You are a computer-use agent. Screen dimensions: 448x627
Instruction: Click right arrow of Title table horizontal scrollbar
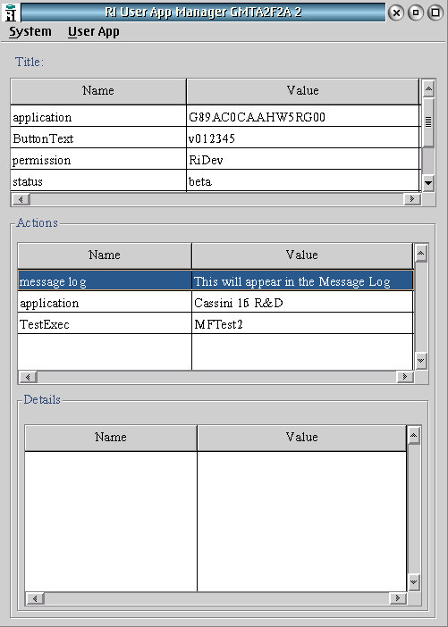[x=411, y=199]
